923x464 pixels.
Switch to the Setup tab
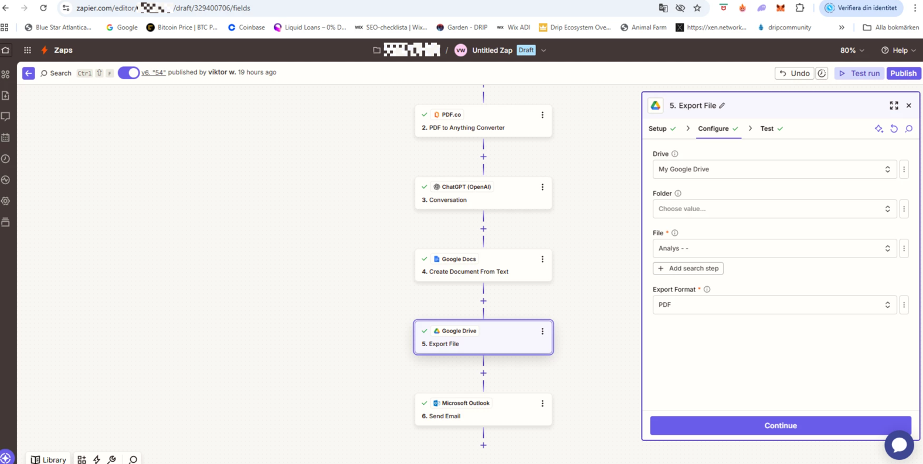coord(658,129)
